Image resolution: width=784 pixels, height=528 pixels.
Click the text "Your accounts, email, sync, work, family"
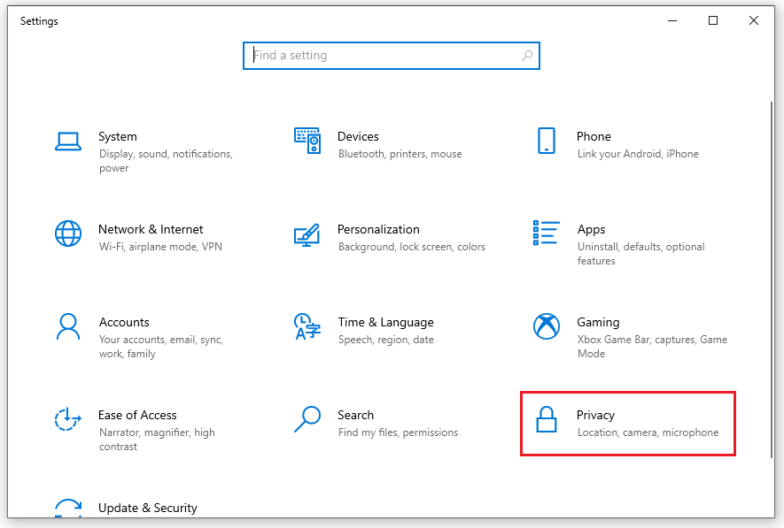pos(161,347)
